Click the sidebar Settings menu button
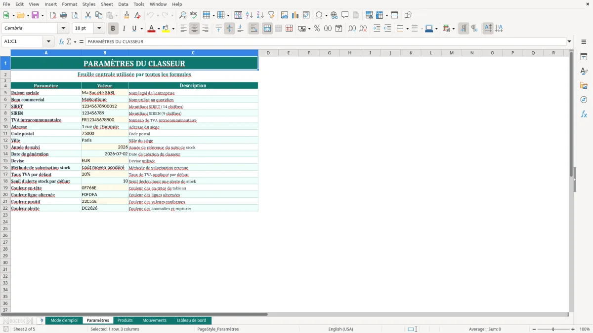Image resolution: width=593 pixels, height=333 pixels. (584, 42)
